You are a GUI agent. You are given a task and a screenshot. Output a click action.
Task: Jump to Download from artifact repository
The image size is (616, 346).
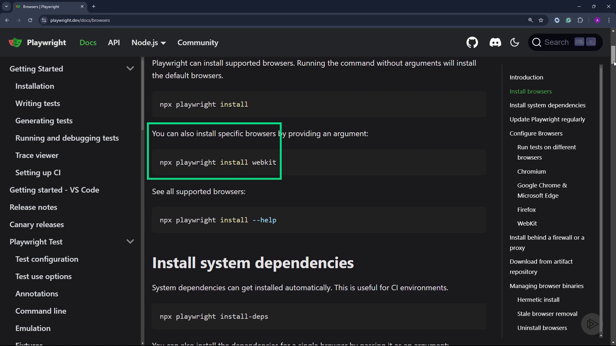tap(541, 267)
